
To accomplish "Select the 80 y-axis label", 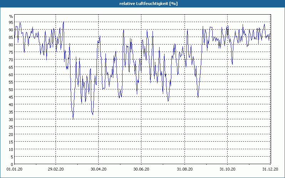I will pos(11,44).
